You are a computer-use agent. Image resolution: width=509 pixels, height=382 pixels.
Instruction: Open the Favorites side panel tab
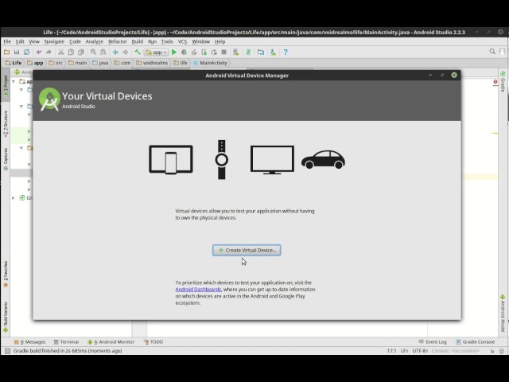tap(6, 275)
